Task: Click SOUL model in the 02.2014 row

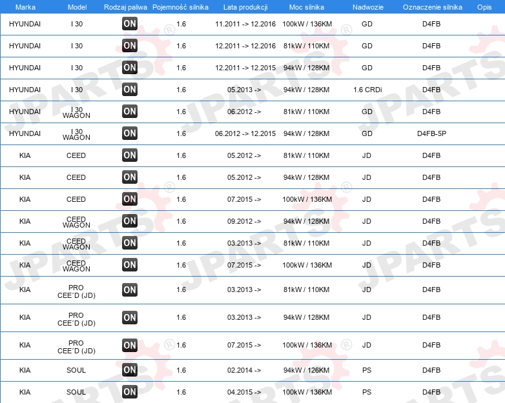Action: pyautogui.click(x=76, y=370)
